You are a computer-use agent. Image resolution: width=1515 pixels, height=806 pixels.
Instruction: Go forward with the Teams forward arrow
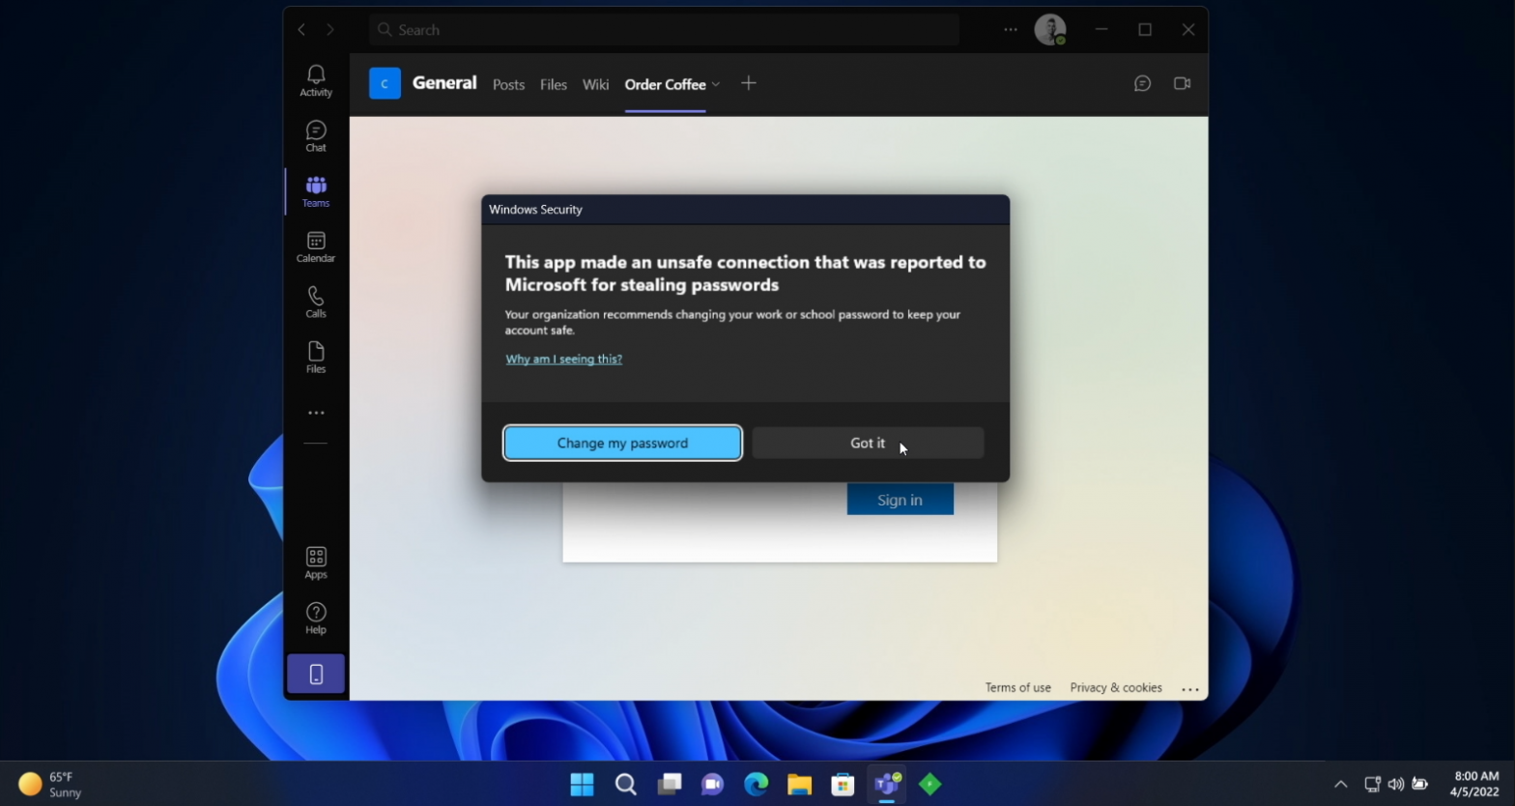[330, 30]
